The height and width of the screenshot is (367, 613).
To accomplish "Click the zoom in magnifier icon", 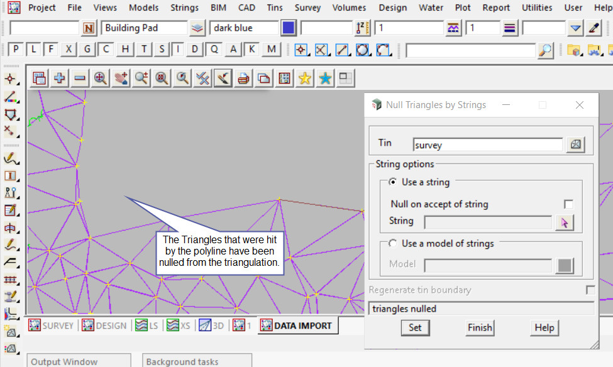I will (x=141, y=79).
